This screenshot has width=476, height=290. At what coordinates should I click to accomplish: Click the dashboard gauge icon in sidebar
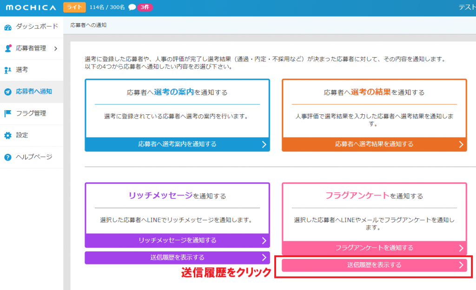8,27
